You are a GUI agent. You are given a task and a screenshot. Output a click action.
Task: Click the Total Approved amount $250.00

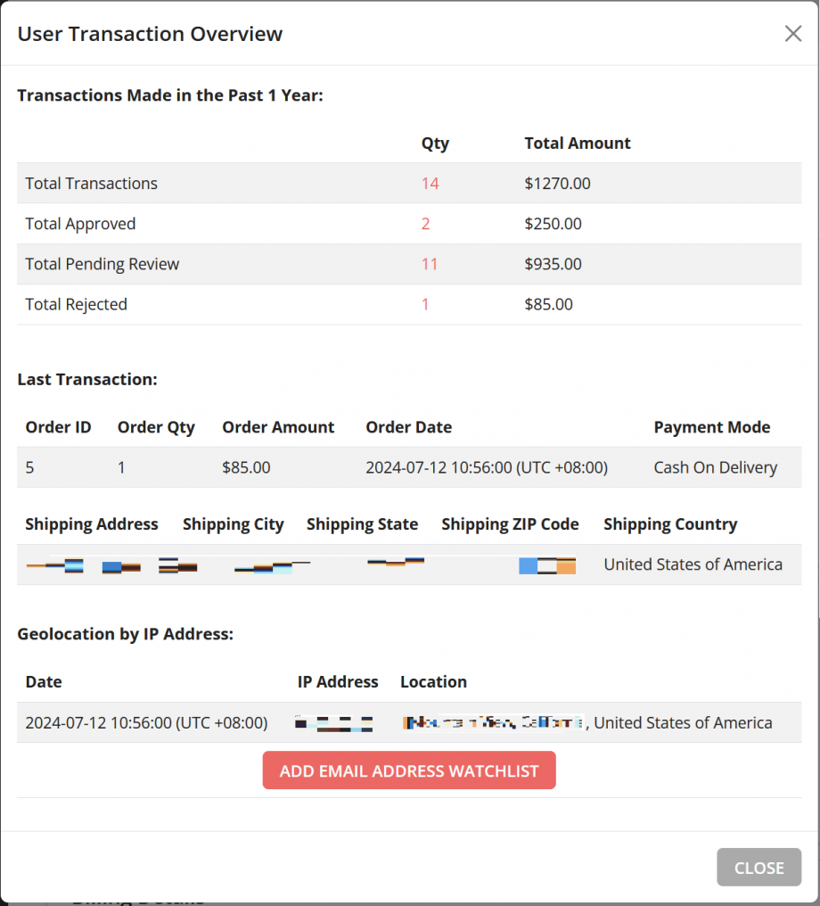pos(553,224)
